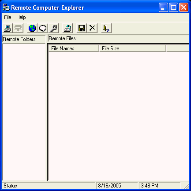Open the Help menu

pyautogui.click(x=21, y=17)
